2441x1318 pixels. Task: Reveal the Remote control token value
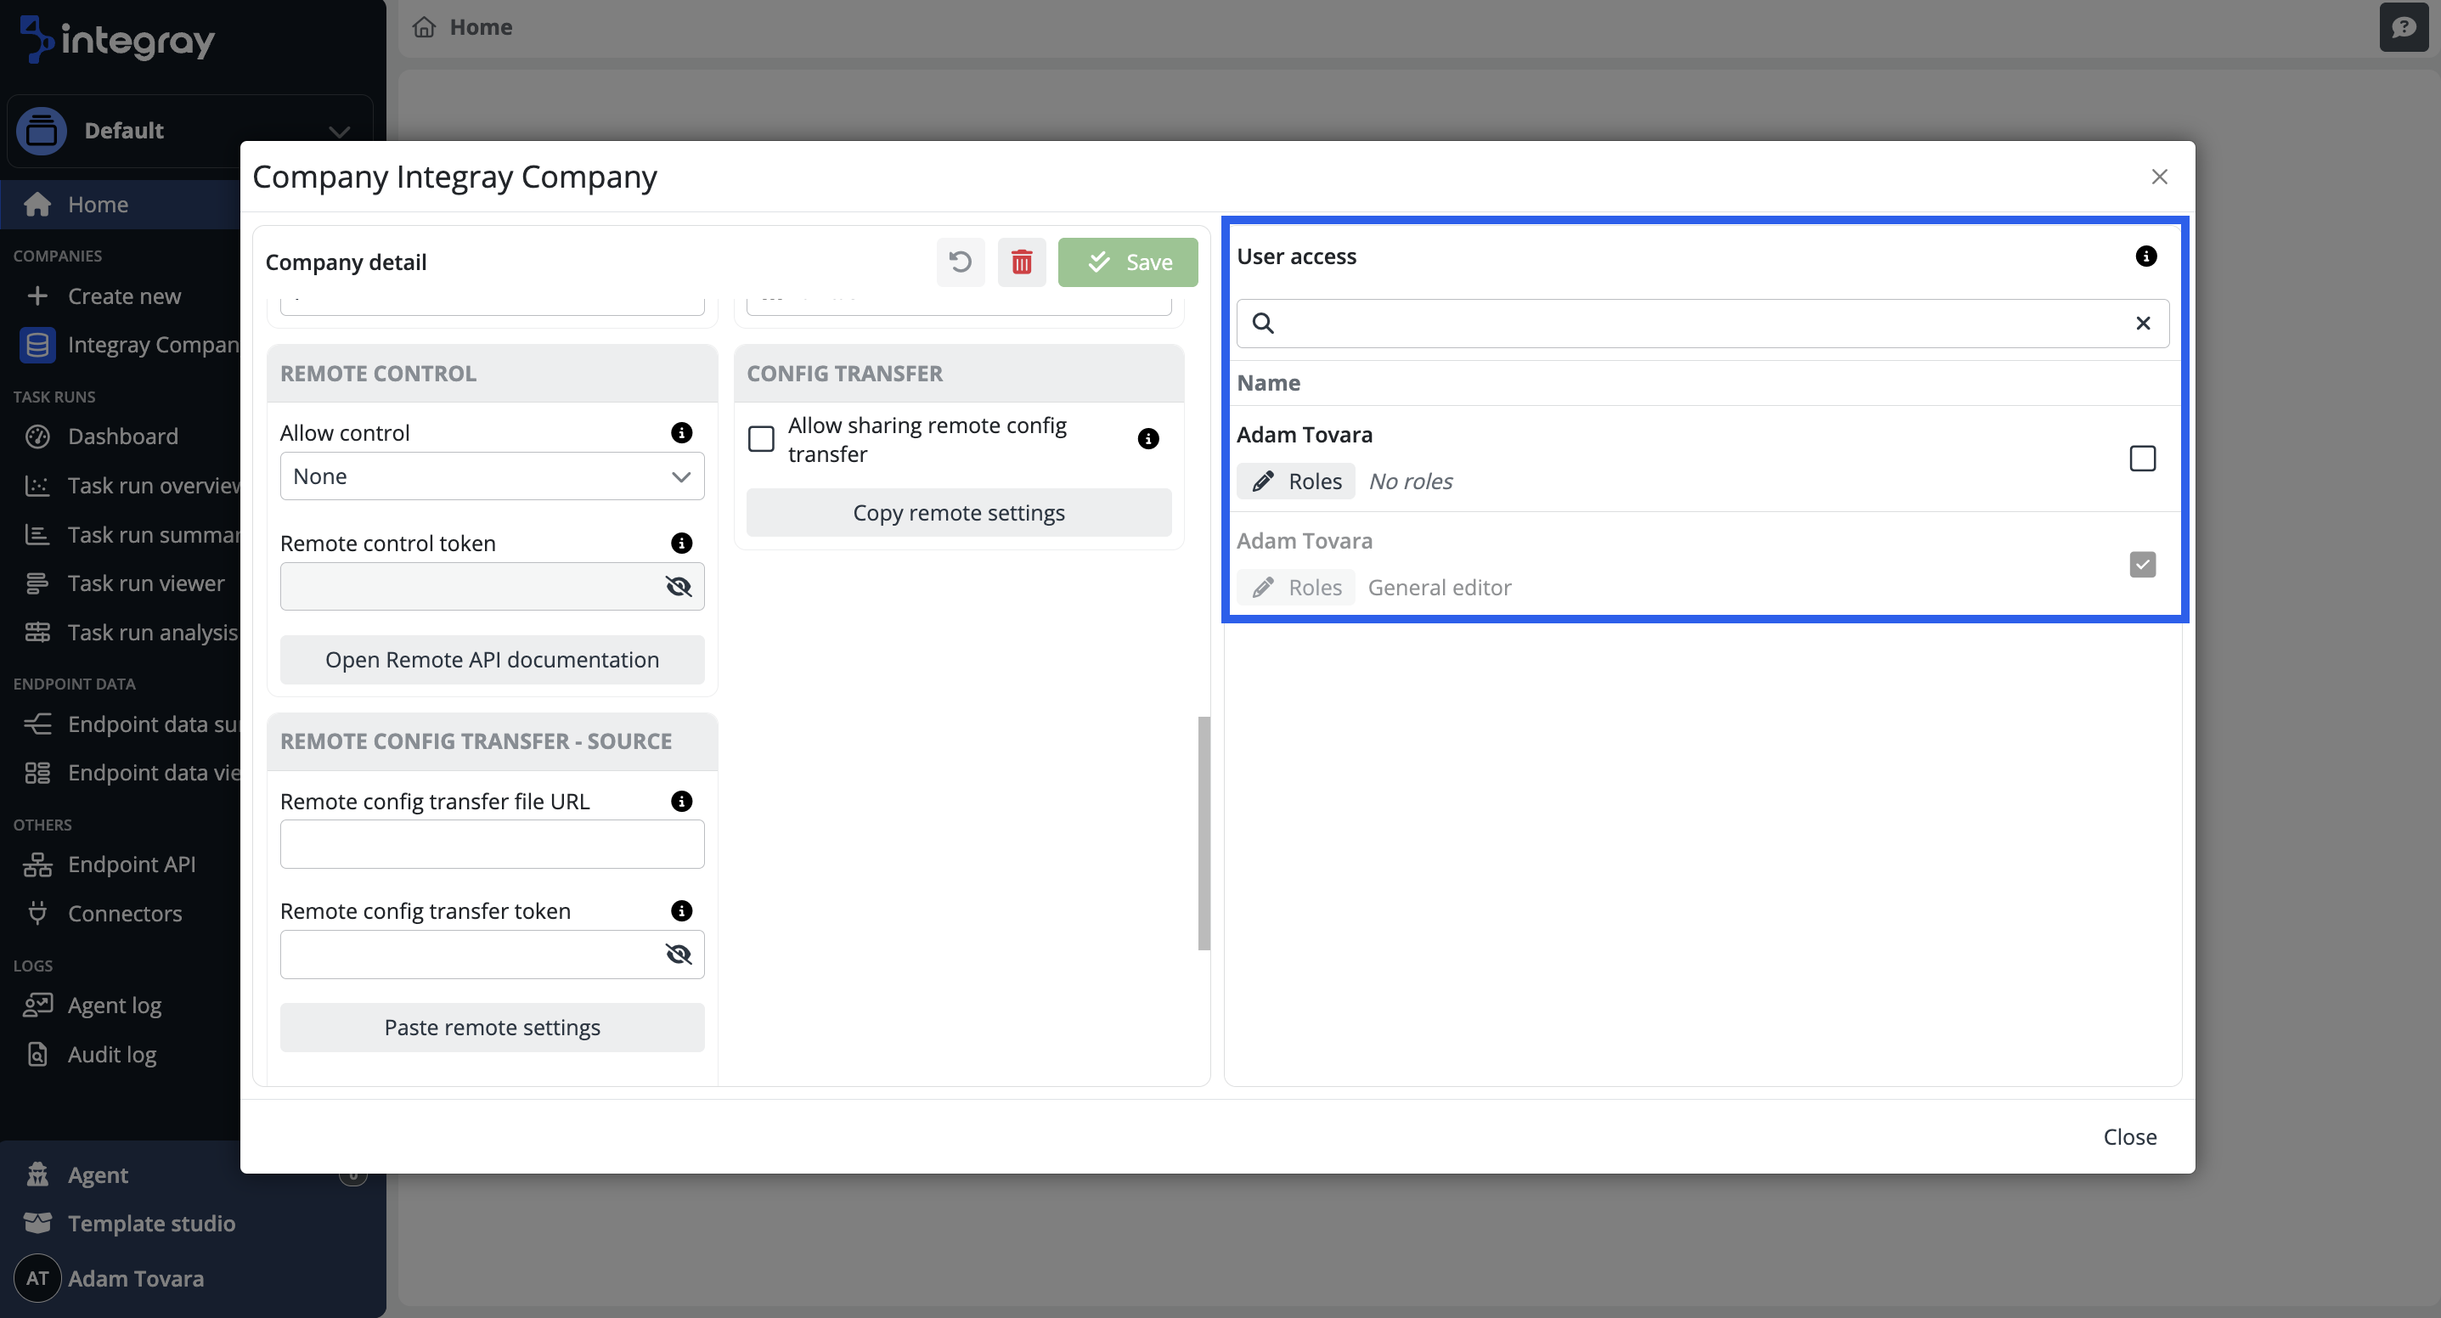click(679, 587)
